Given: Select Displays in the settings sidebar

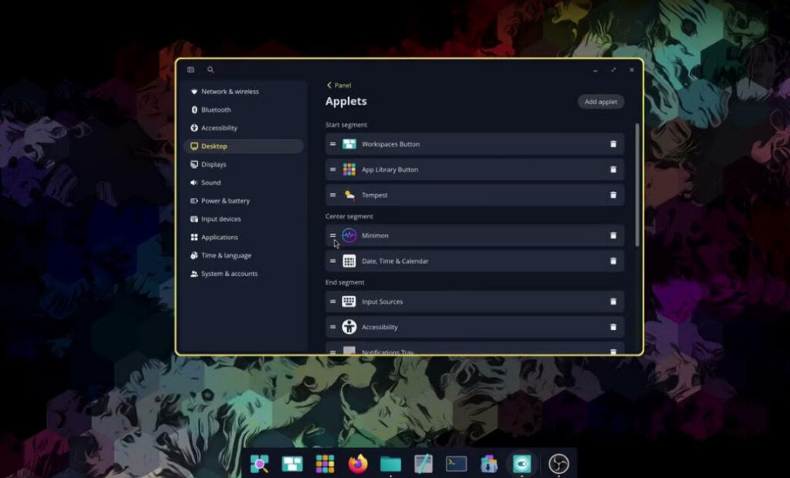Looking at the screenshot, I should click(214, 164).
